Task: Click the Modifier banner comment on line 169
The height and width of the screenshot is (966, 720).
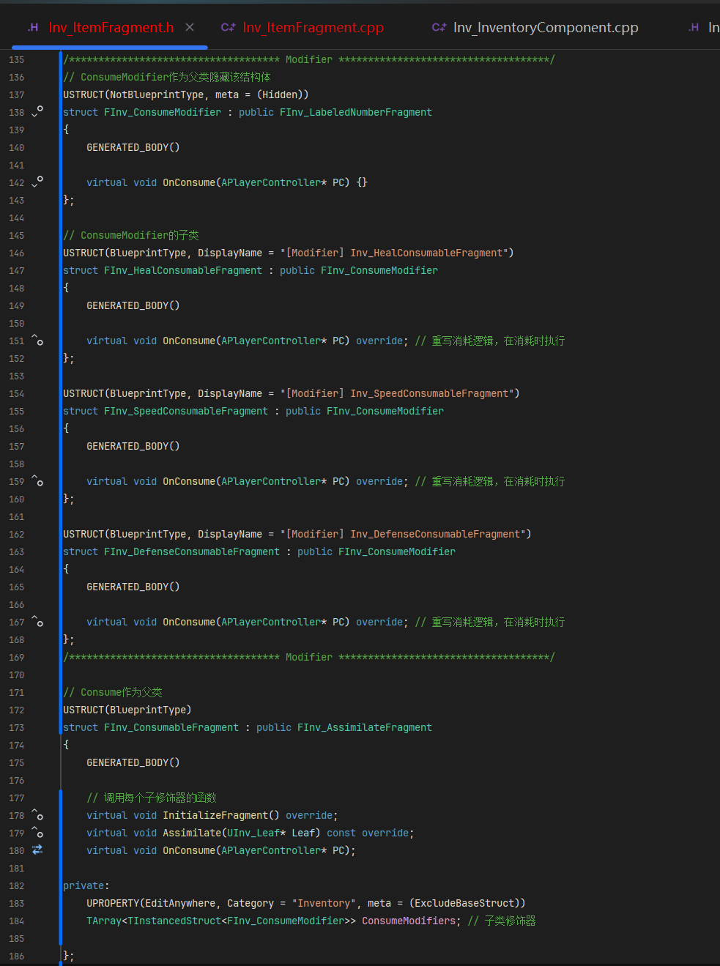Action: pos(309,657)
